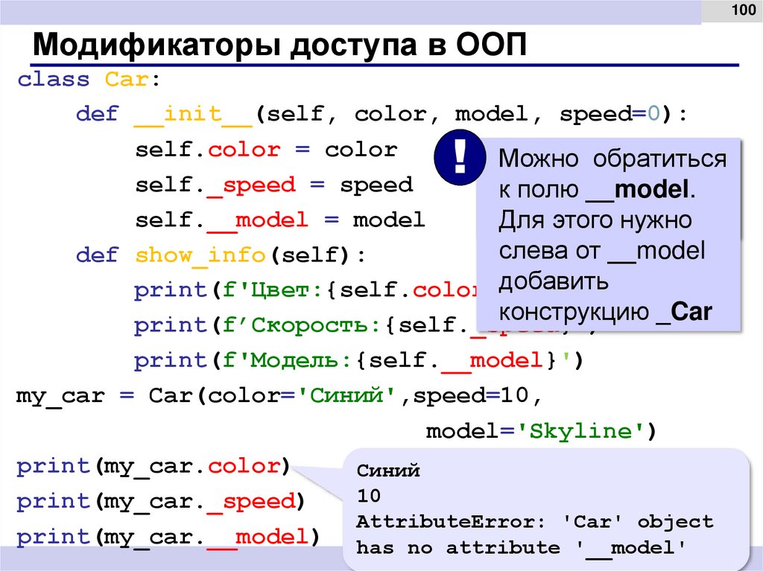
Task: Click the exclamation mark icon
Action: click(x=460, y=157)
